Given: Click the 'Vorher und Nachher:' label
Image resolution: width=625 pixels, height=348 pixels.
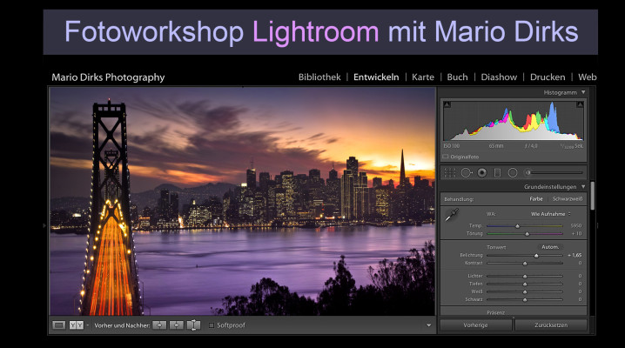Looking at the screenshot, I should (x=122, y=325).
